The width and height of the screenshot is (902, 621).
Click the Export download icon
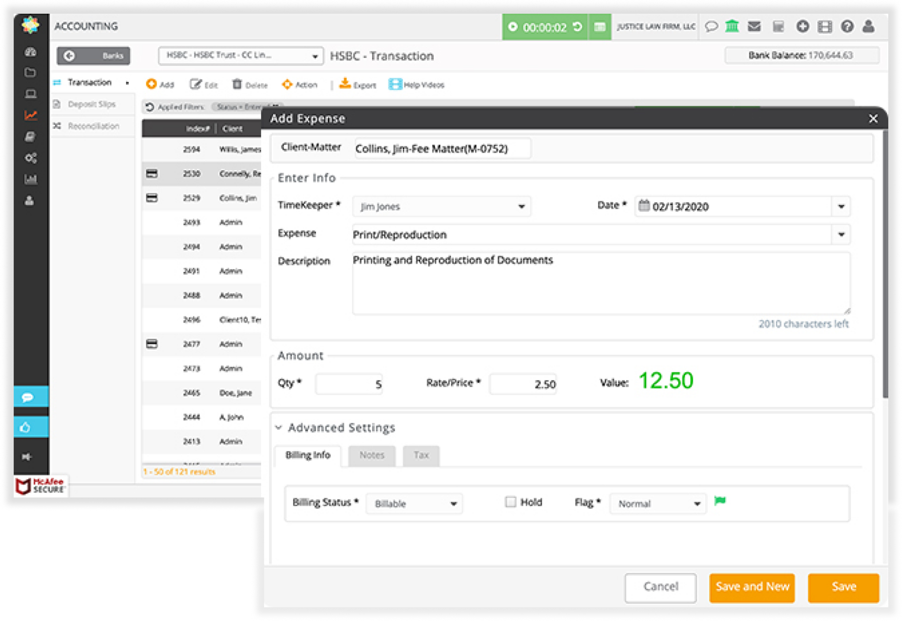[x=345, y=84]
